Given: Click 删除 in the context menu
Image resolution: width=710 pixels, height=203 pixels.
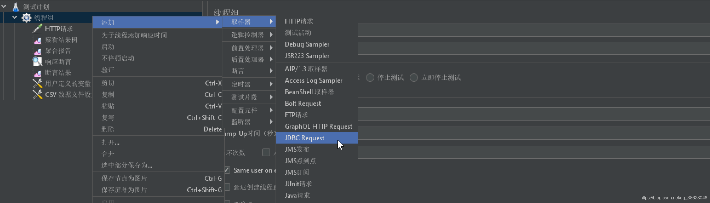Looking at the screenshot, I should tap(158, 129).
